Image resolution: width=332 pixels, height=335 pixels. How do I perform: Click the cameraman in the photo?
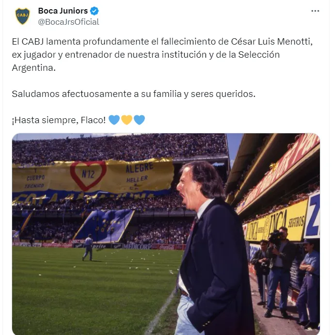(x=279, y=271)
